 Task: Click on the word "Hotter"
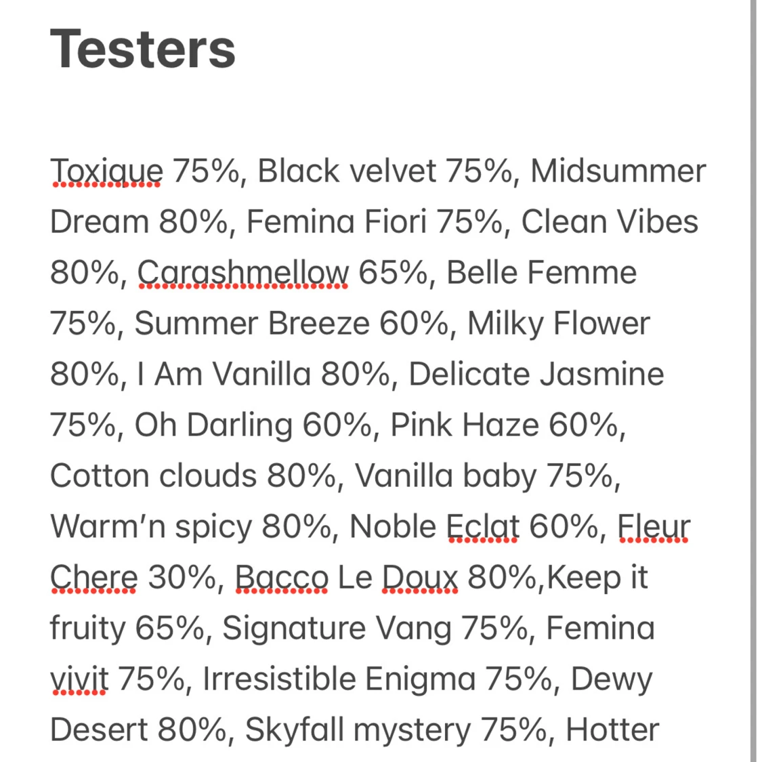coord(612,730)
